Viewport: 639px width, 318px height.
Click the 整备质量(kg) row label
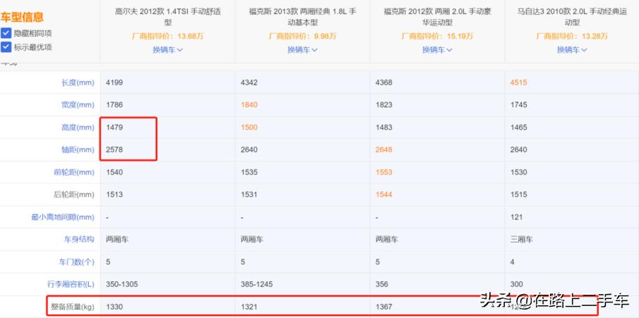pos(73,307)
